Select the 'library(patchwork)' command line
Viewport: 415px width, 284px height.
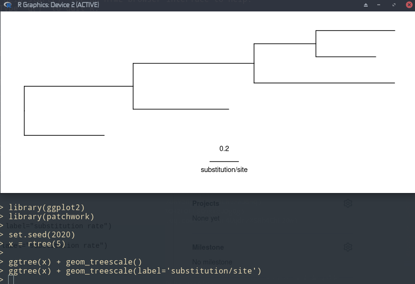[x=50, y=216]
